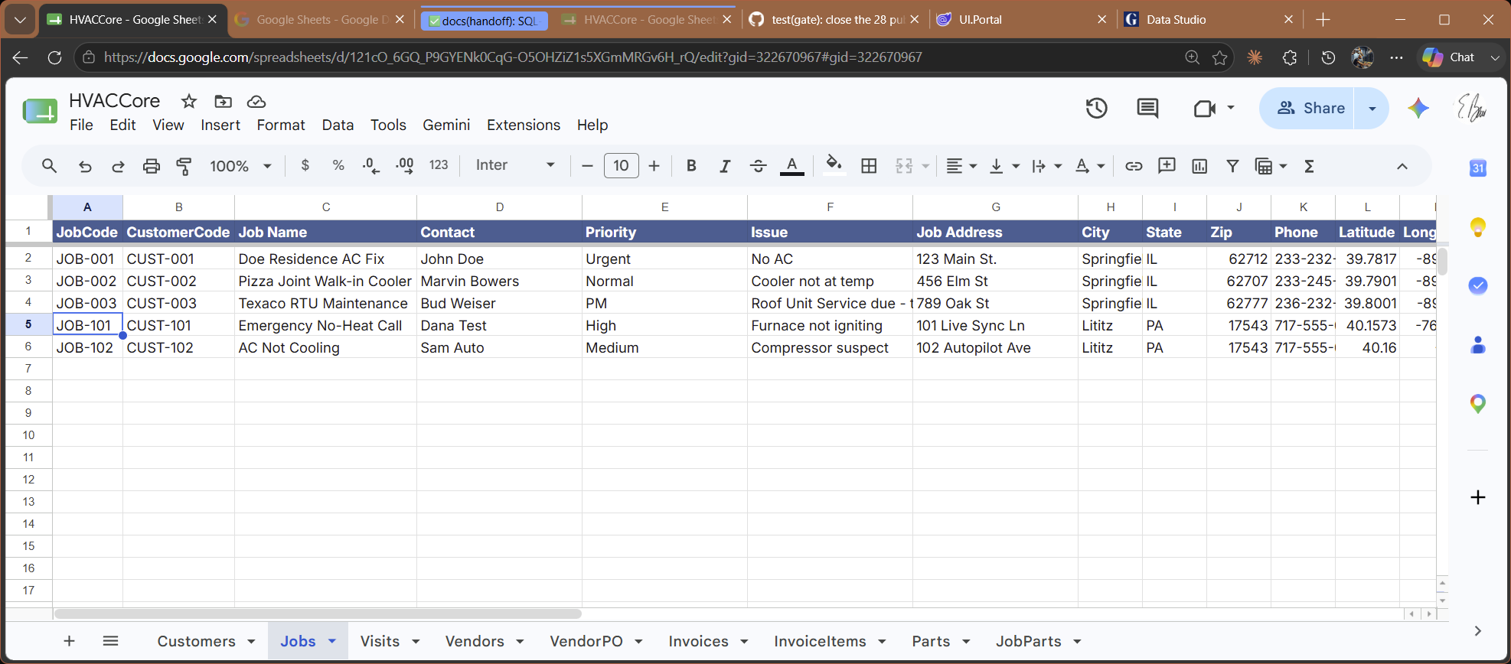1511x664 pixels.
Task: Add a new sheet
Action: [x=69, y=641]
